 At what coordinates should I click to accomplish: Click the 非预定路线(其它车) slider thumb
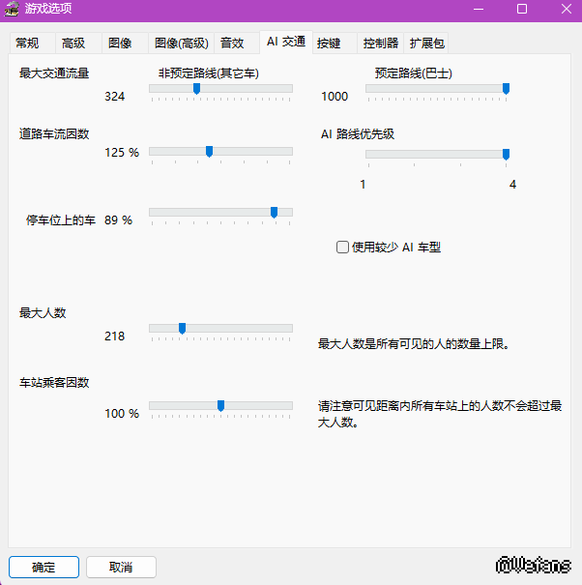(196, 89)
